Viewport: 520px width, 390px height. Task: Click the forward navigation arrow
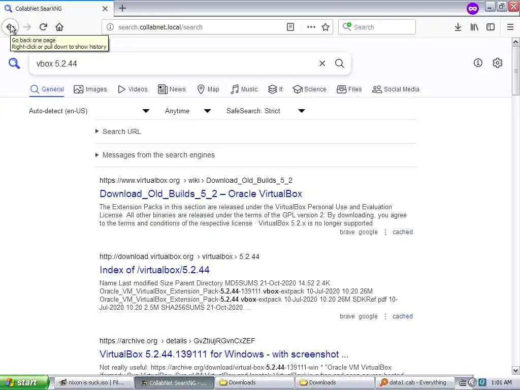[x=27, y=27]
